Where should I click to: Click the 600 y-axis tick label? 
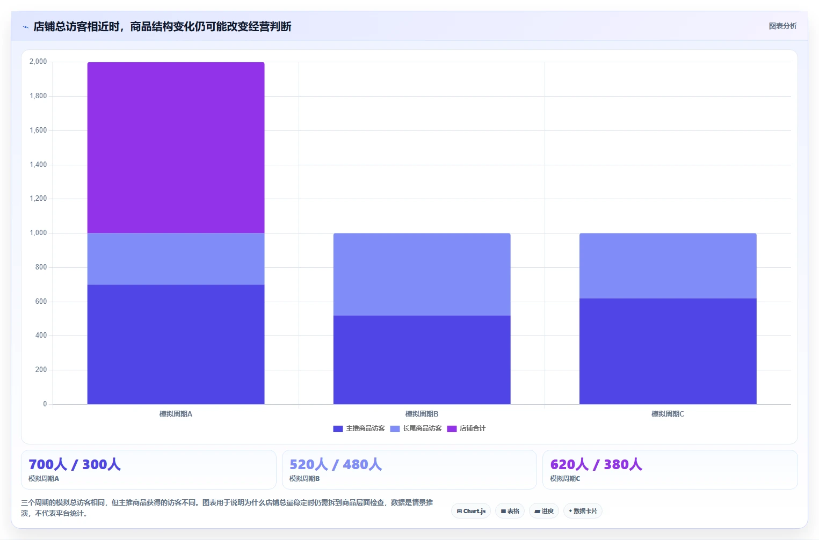41,302
